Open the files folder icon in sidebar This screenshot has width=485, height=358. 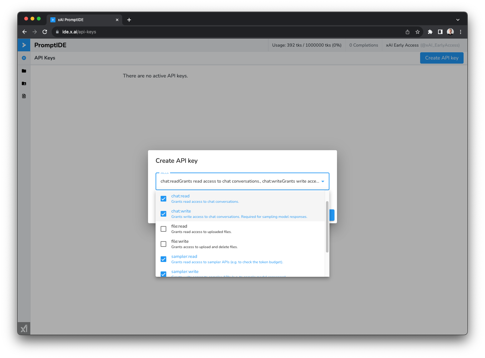click(x=24, y=71)
